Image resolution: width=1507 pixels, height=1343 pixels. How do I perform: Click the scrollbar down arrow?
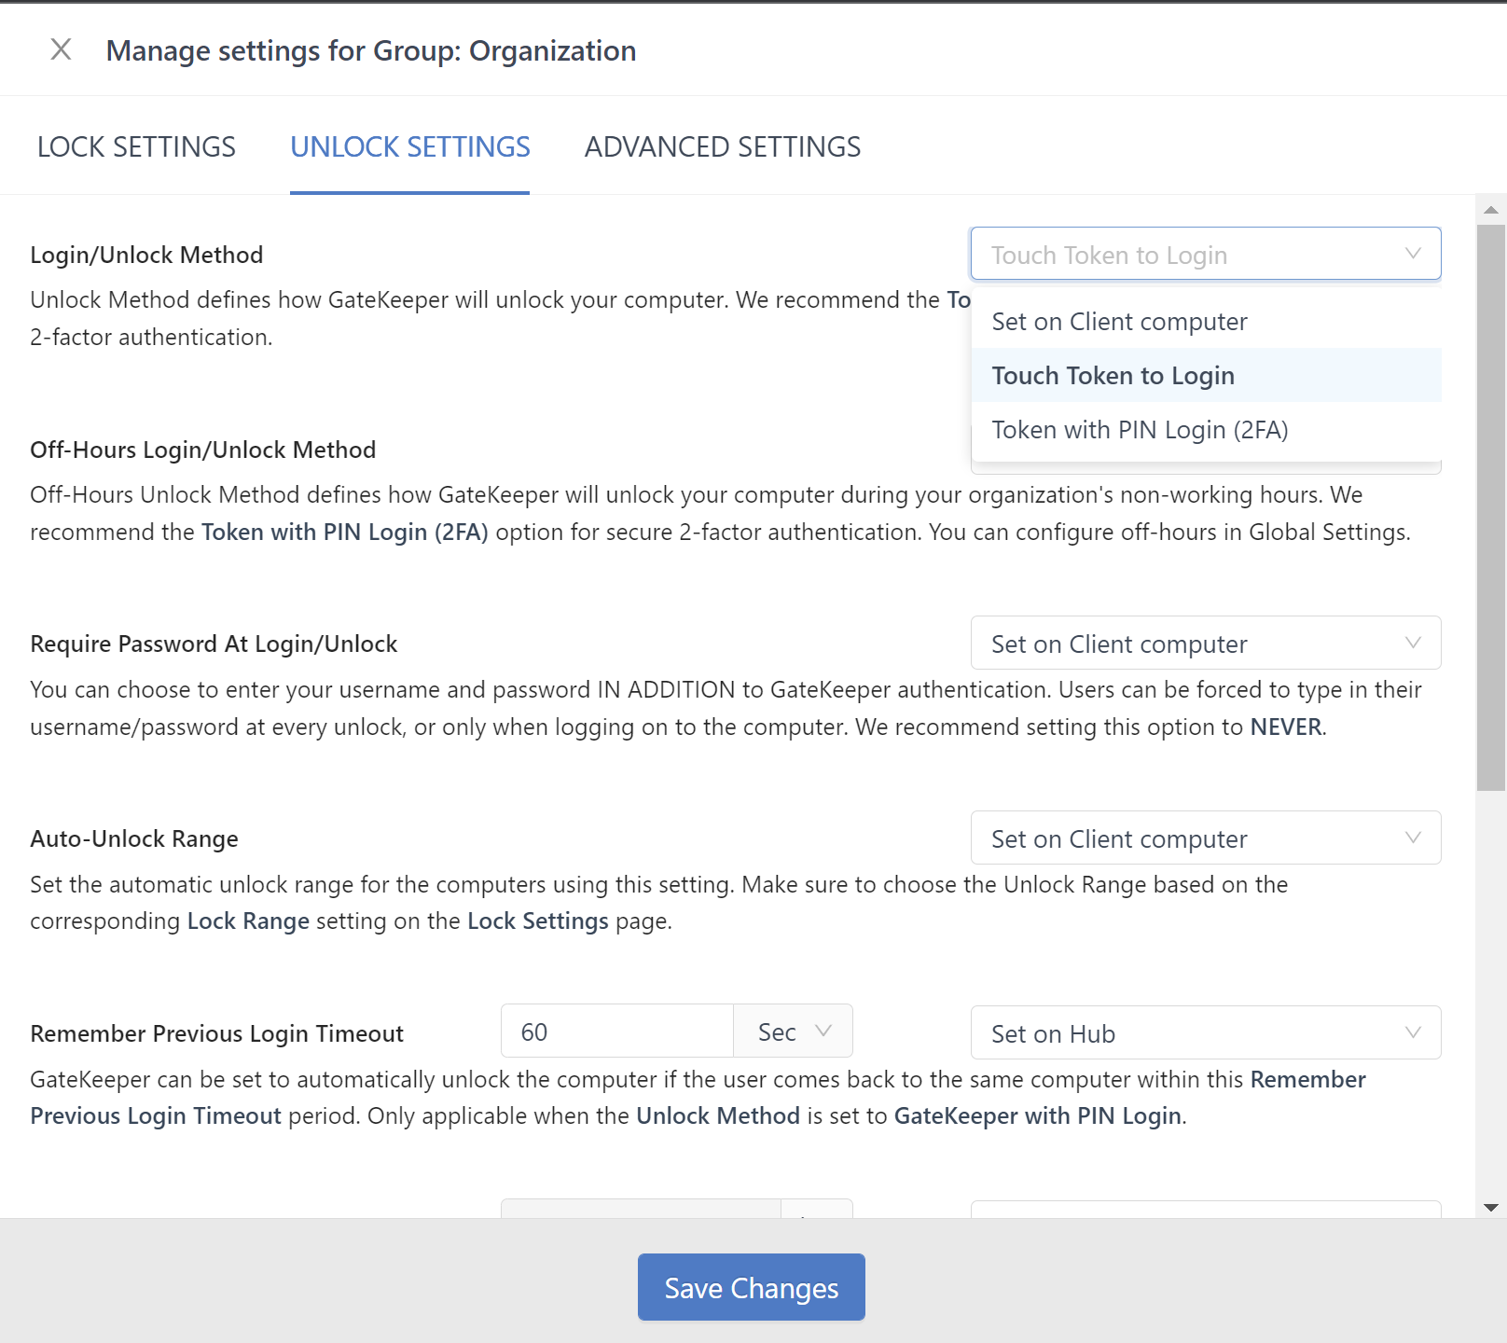coord(1490,1208)
